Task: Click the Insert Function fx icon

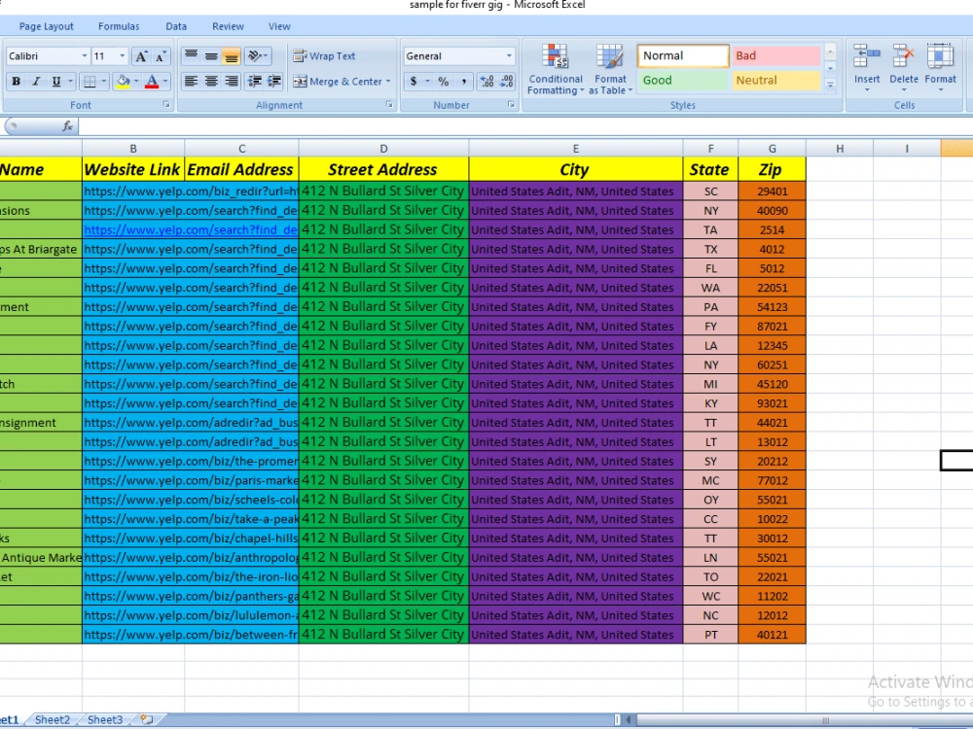Action: [68, 126]
